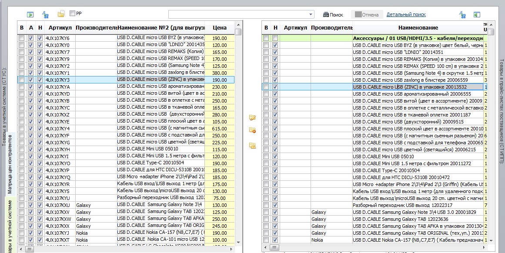Select green group row 'Аксессуары / 01 USB/HDMI/3.5'
The image size is (505, 253).
click(x=418, y=38)
